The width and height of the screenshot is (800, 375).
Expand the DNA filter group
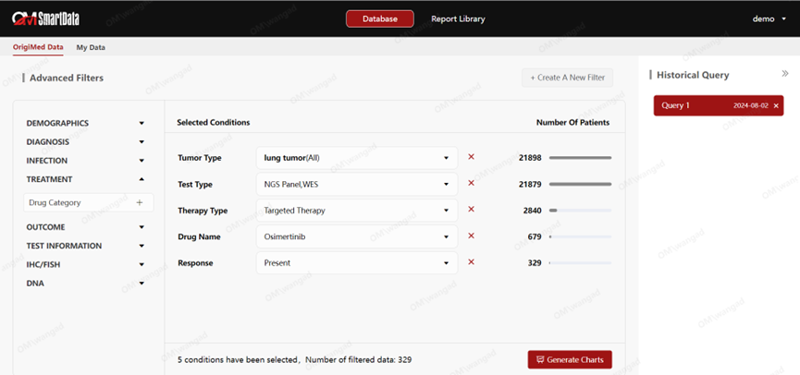point(142,284)
